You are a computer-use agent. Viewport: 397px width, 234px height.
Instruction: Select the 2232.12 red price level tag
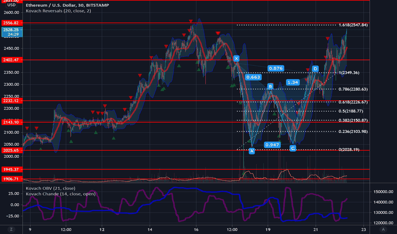point(12,101)
